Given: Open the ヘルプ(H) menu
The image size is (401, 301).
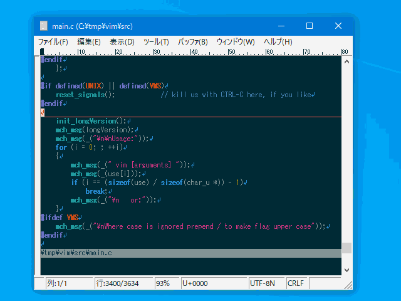Looking at the screenshot, I should point(278,42).
